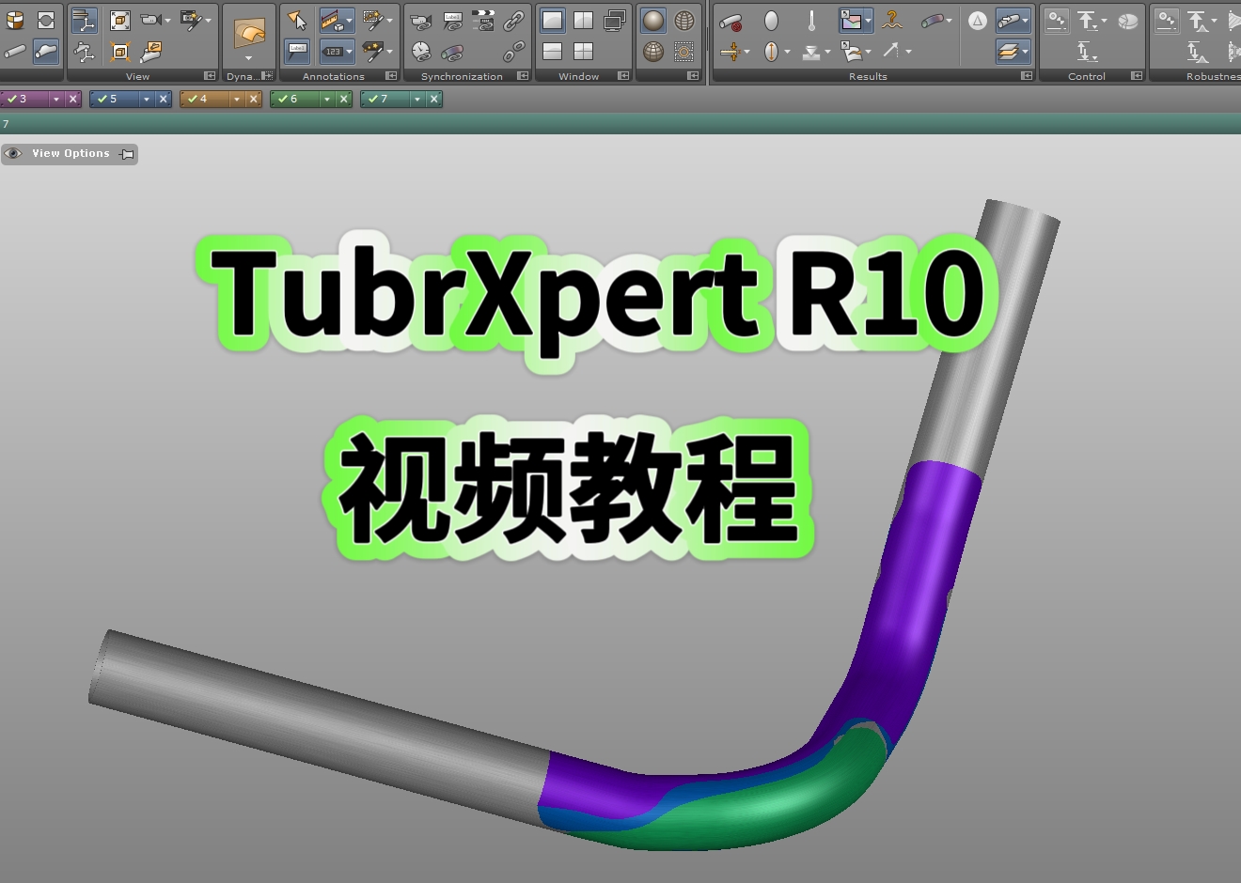
Task: Collapse the Control toolbar group
Action: point(1137,76)
